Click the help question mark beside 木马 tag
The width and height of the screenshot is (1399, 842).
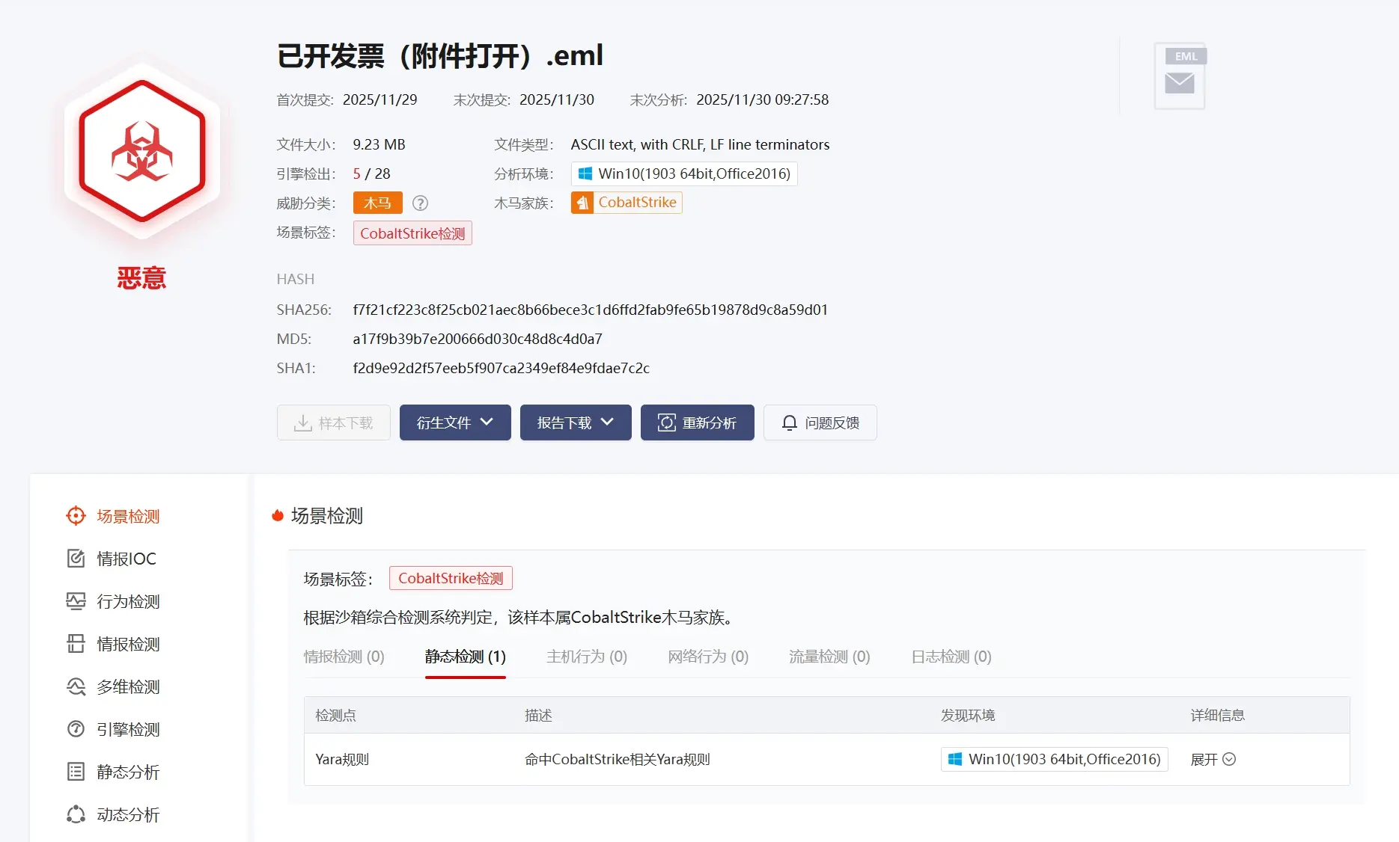click(421, 203)
